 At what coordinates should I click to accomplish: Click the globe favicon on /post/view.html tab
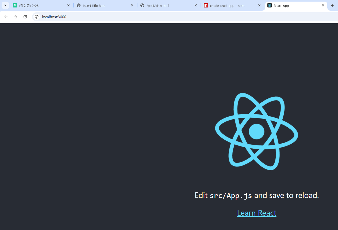coord(142,5)
